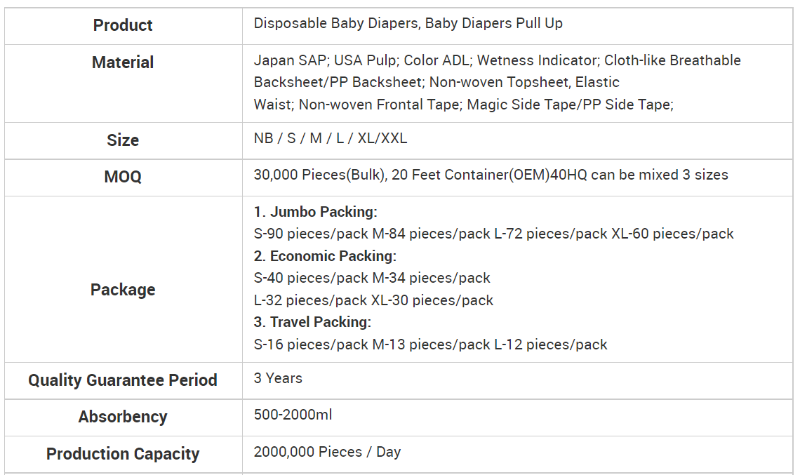
Task: Click the 'Japan SAP; USA Pulp' material line
Action: [498, 60]
